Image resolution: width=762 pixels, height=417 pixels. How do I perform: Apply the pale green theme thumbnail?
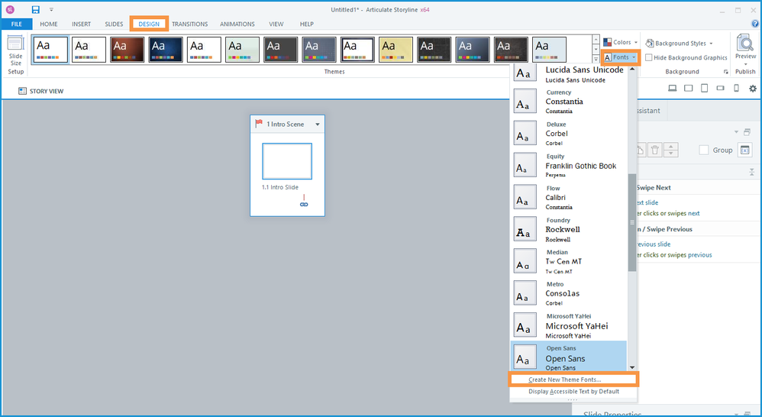pyautogui.click(x=243, y=50)
